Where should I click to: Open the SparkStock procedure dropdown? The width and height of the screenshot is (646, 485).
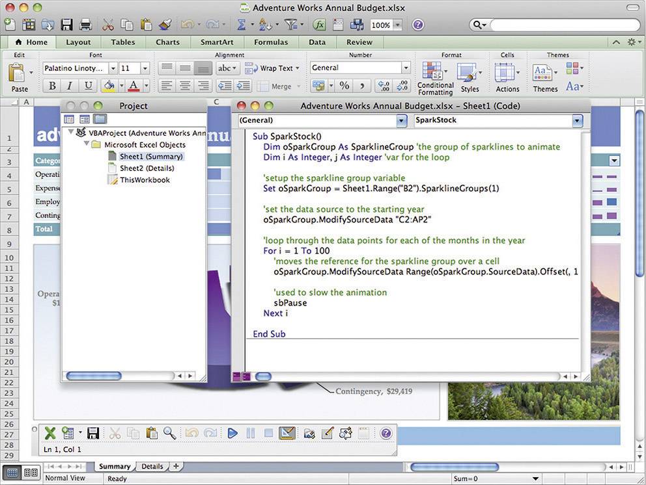(577, 120)
